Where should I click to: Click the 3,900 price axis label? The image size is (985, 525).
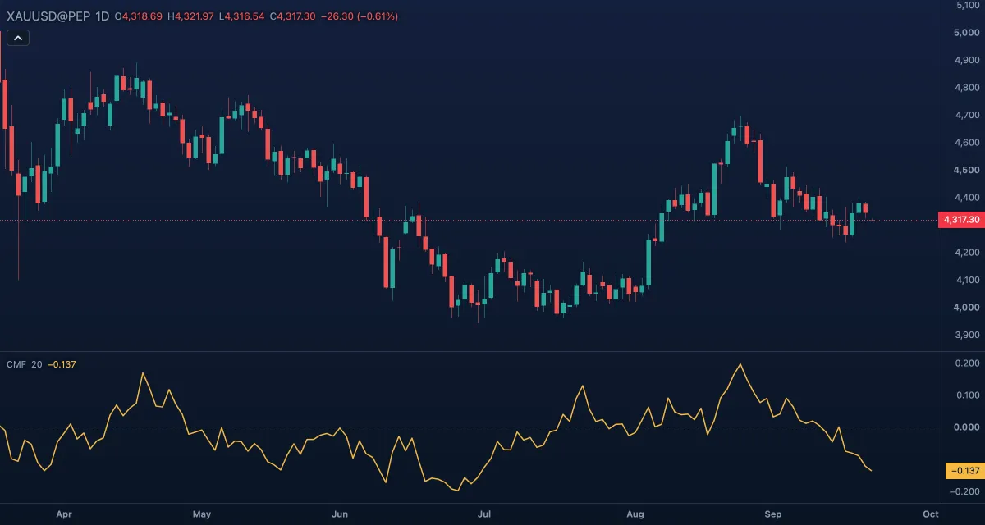(968, 335)
